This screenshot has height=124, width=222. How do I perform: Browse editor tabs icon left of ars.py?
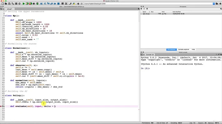pos(1,9)
